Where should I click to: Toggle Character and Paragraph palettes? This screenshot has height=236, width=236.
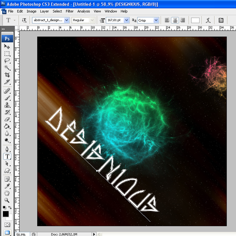coord(221,20)
